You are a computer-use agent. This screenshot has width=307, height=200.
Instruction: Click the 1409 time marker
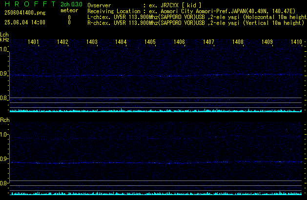pos(267,42)
